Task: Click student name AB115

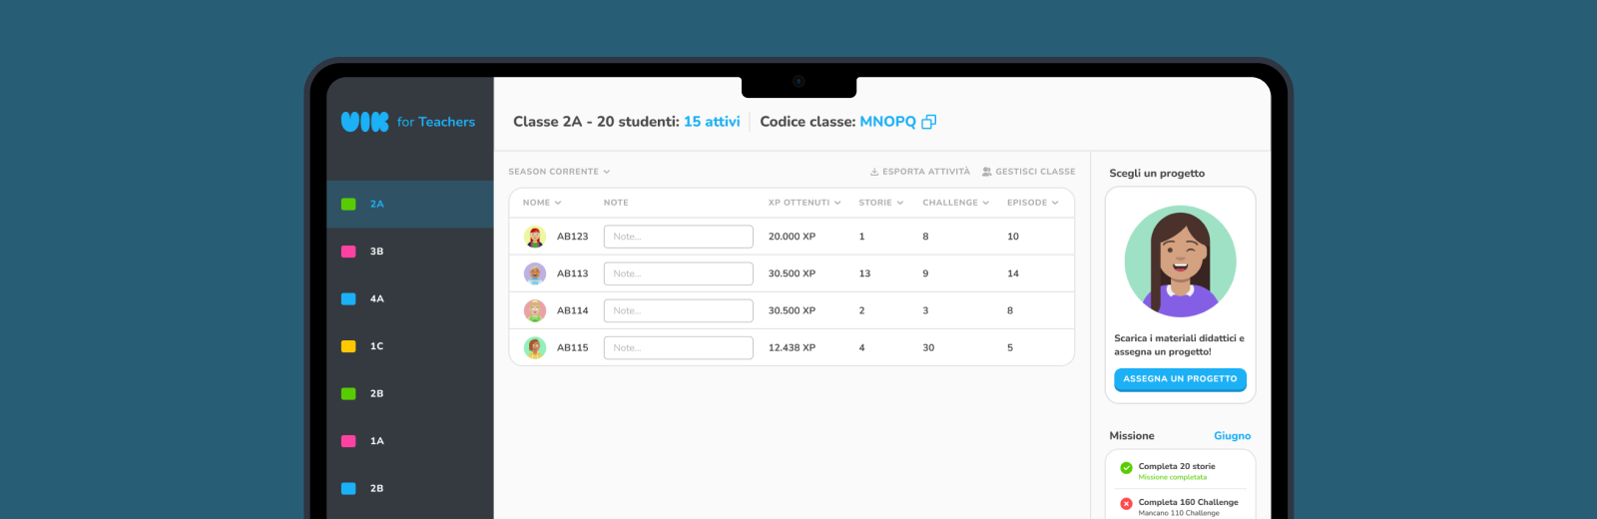Action: (x=573, y=347)
